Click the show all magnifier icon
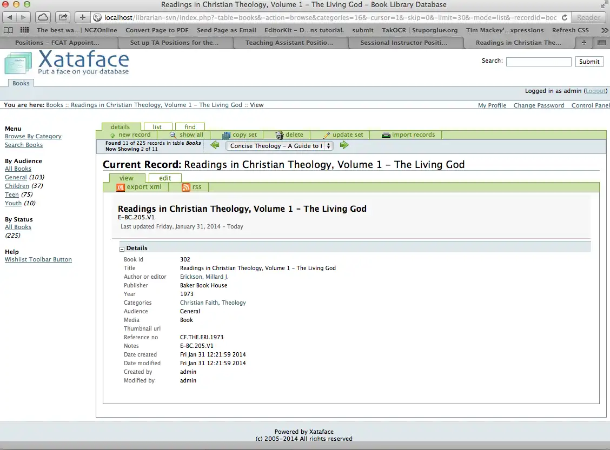 [173, 135]
